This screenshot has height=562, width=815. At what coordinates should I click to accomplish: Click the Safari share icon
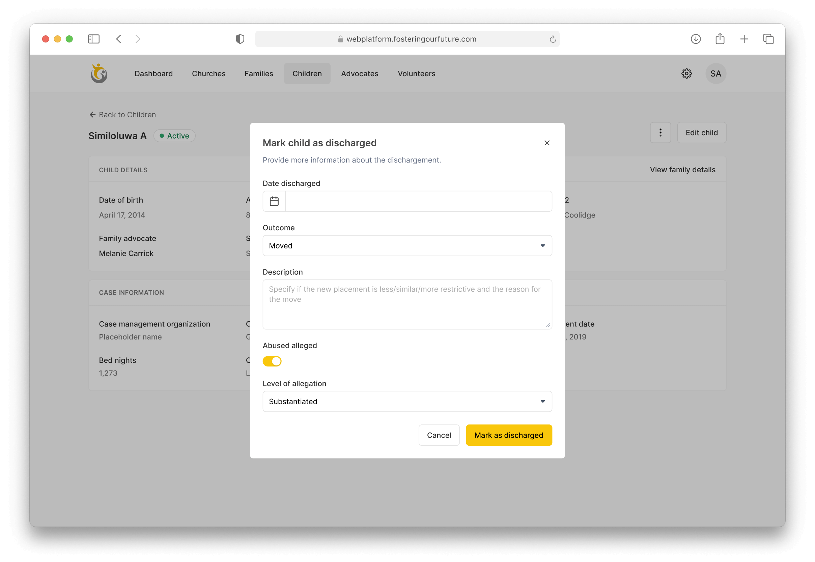coord(720,39)
